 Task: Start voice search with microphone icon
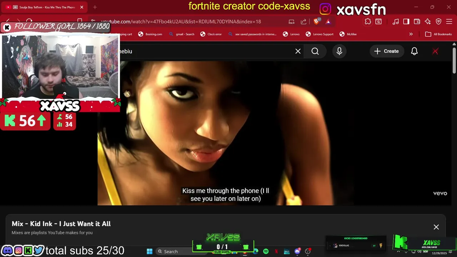[x=340, y=51]
